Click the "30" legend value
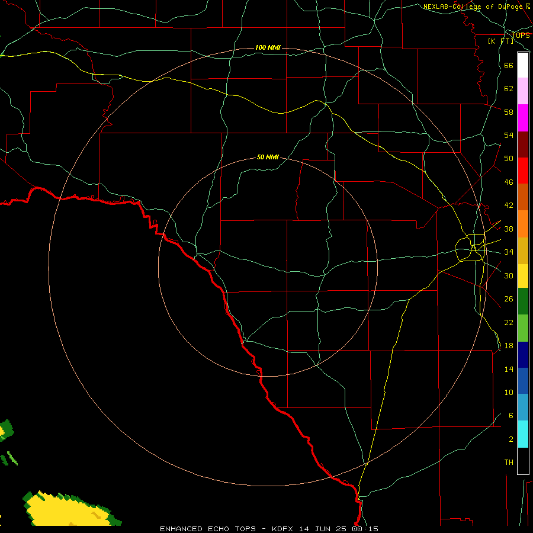 509,275
